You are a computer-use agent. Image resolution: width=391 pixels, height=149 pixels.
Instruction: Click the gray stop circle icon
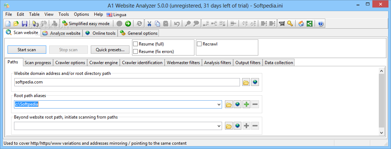120,24
